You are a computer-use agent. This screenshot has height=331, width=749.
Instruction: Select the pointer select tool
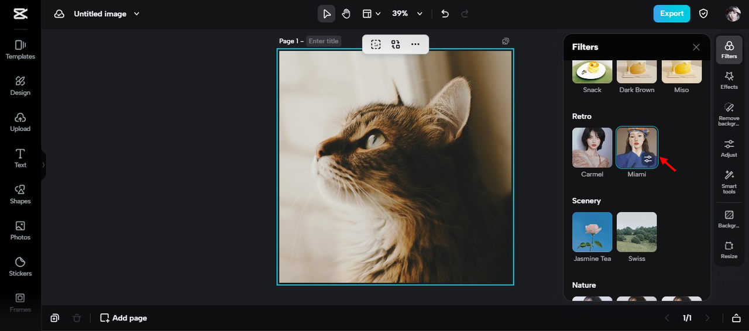point(327,13)
